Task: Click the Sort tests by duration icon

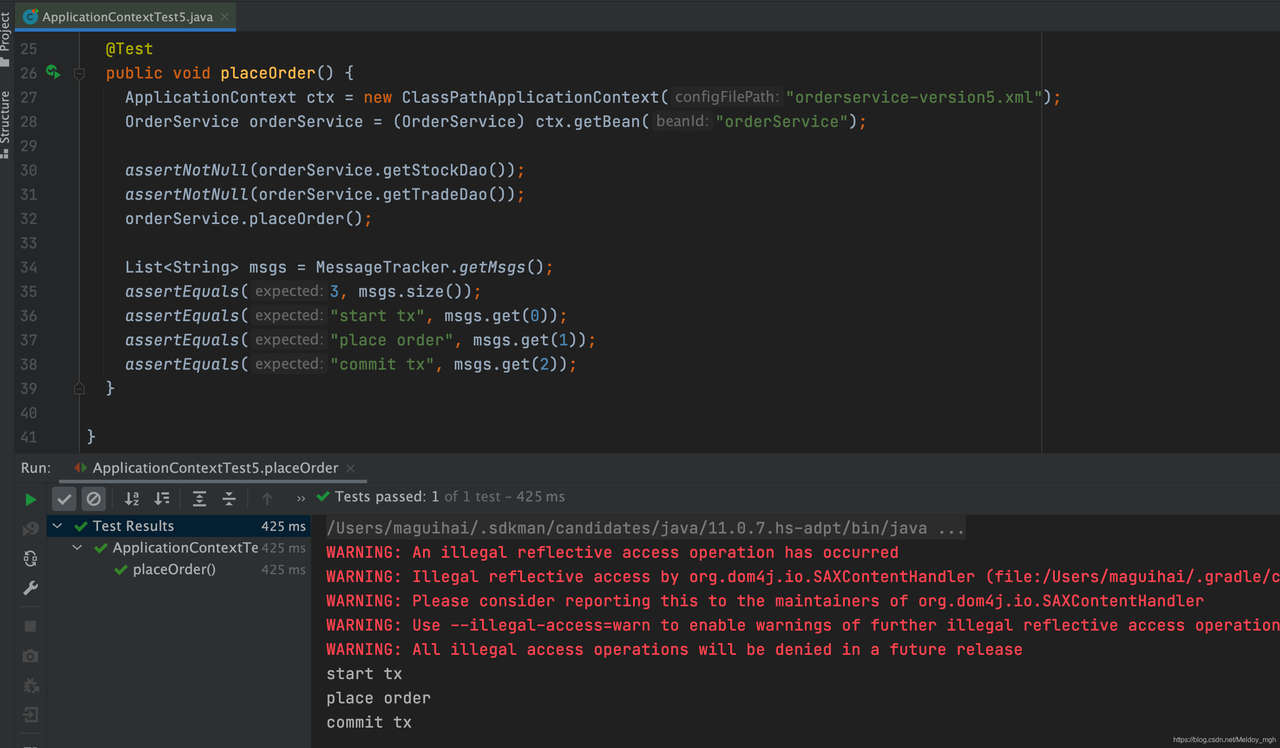Action: point(161,497)
